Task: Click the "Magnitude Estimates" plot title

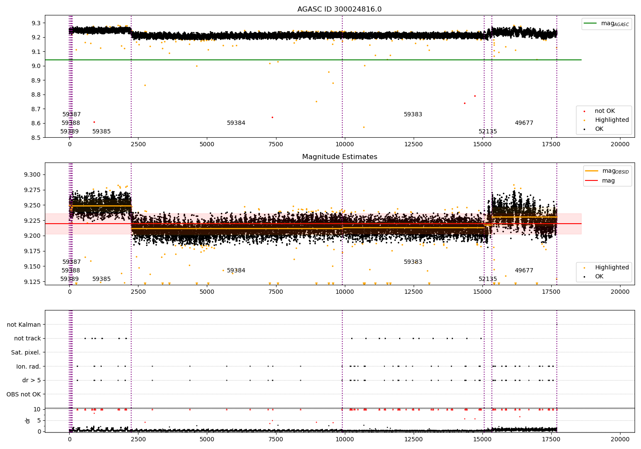Action: pos(339,157)
